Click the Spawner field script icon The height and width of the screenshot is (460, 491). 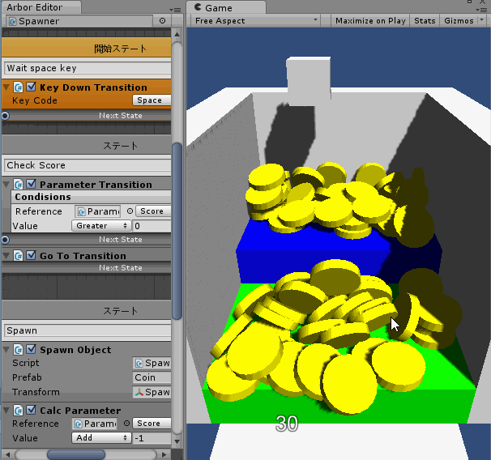13,21
